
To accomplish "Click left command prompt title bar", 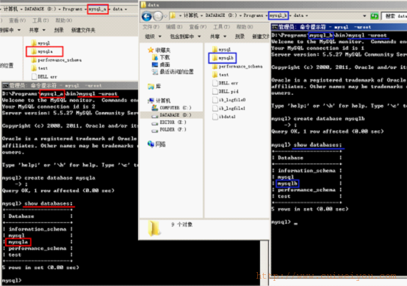I will pos(70,85).
